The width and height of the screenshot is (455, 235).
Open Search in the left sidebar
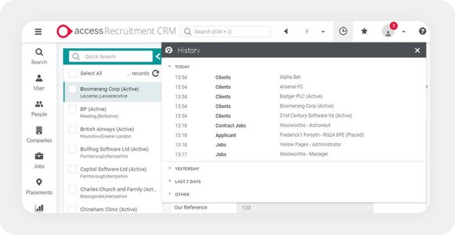[x=39, y=56]
